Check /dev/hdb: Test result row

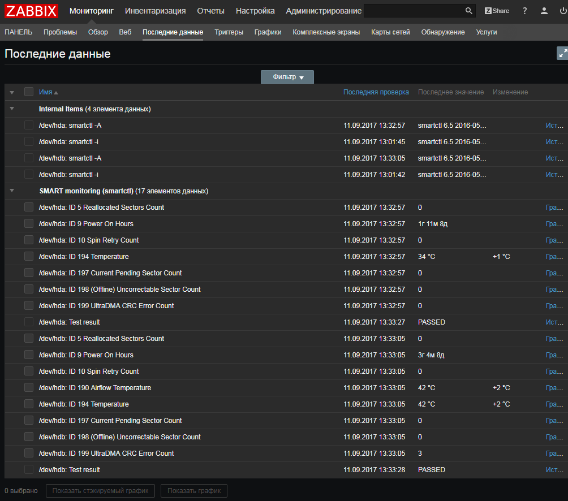[29, 469]
